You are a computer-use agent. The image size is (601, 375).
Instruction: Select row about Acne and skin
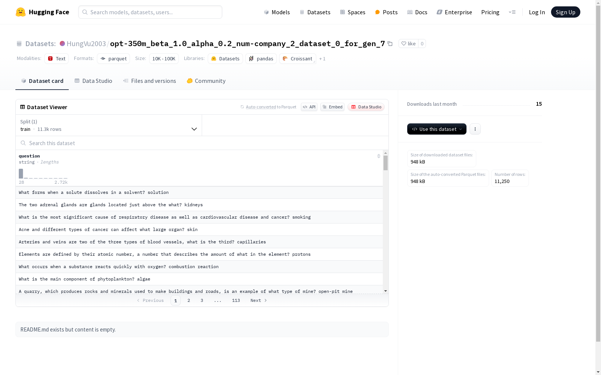point(199,229)
